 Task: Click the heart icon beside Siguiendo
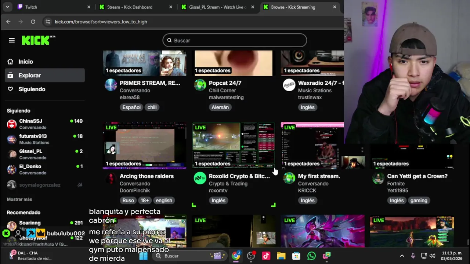point(10,89)
